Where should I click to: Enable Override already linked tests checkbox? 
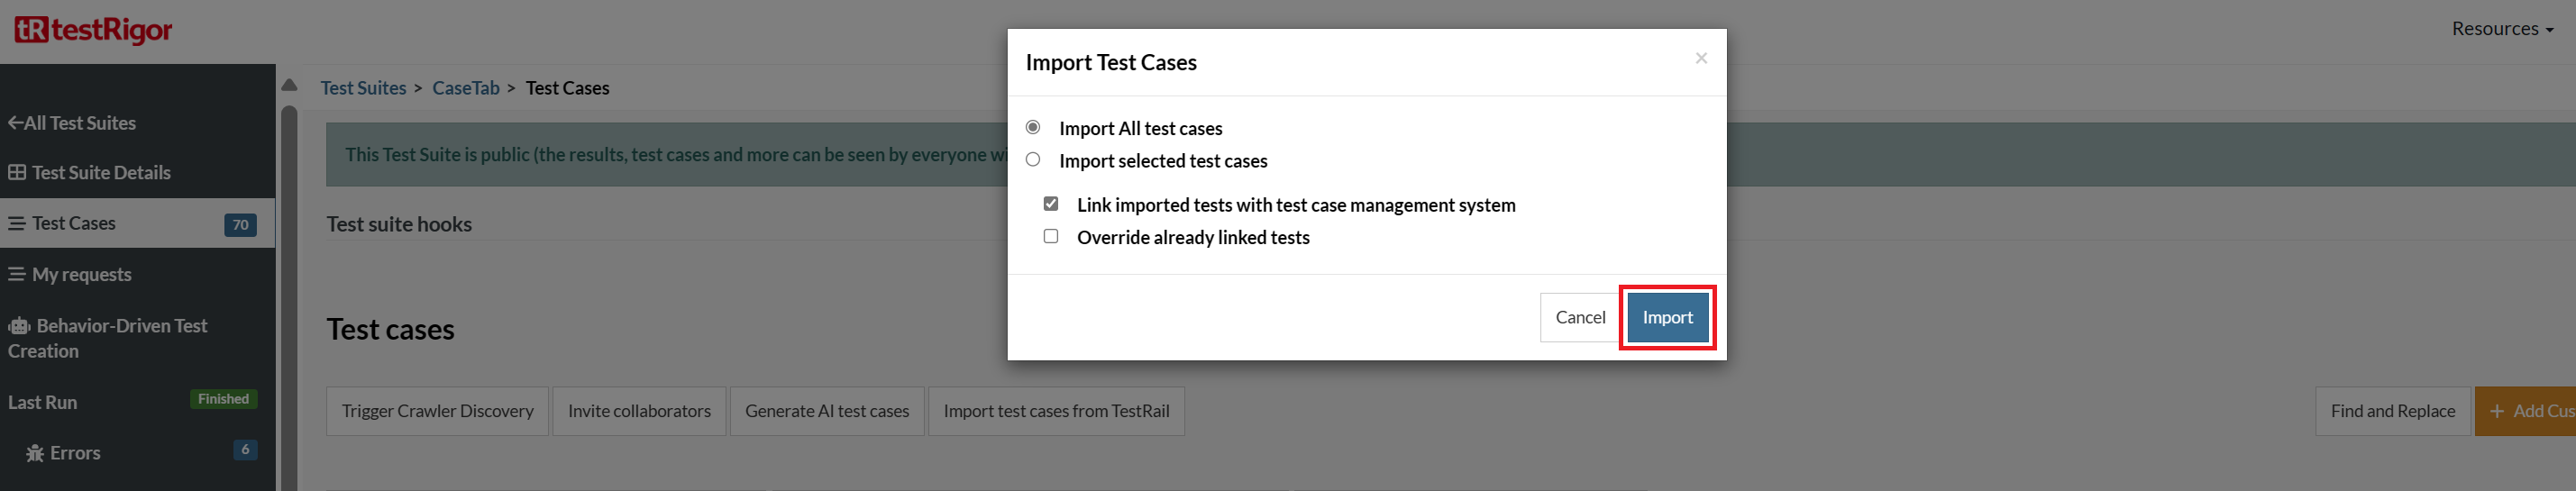(x=1051, y=236)
